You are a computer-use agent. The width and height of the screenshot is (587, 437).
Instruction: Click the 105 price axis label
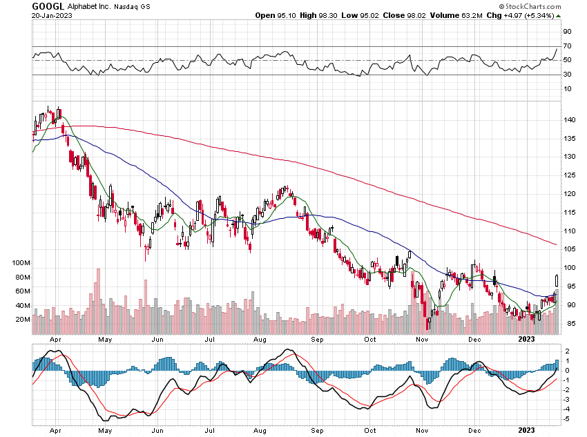click(570, 249)
